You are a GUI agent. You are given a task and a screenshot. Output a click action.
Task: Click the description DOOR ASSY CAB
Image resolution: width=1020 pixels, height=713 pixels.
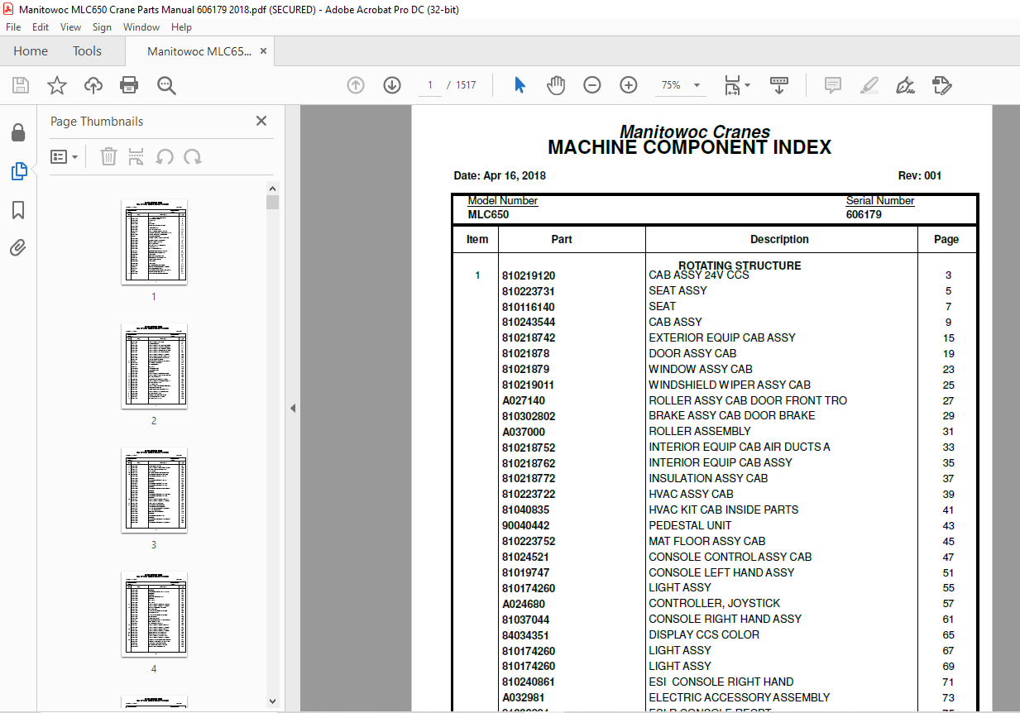point(692,353)
